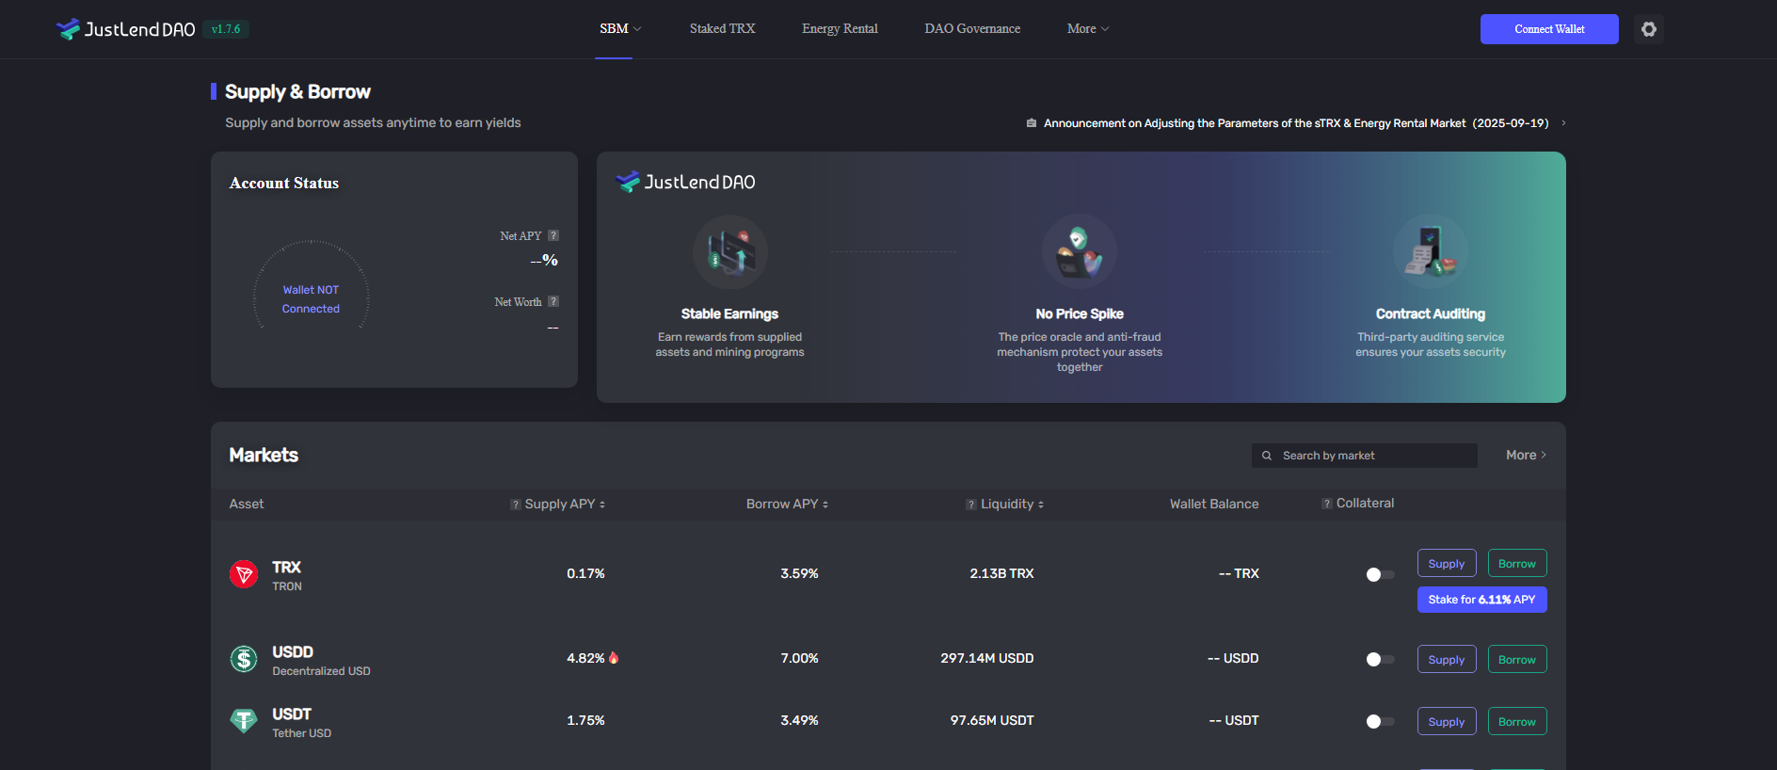Focus the Search by market field
The width and height of the screenshot is (1777, 770).
(x=1364, y=456)
